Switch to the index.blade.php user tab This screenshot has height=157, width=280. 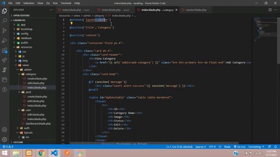pyautogui.click(x=76, y=10)
